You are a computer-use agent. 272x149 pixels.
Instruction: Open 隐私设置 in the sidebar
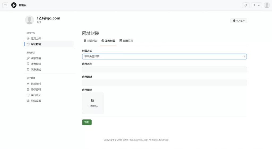(36, 101)
